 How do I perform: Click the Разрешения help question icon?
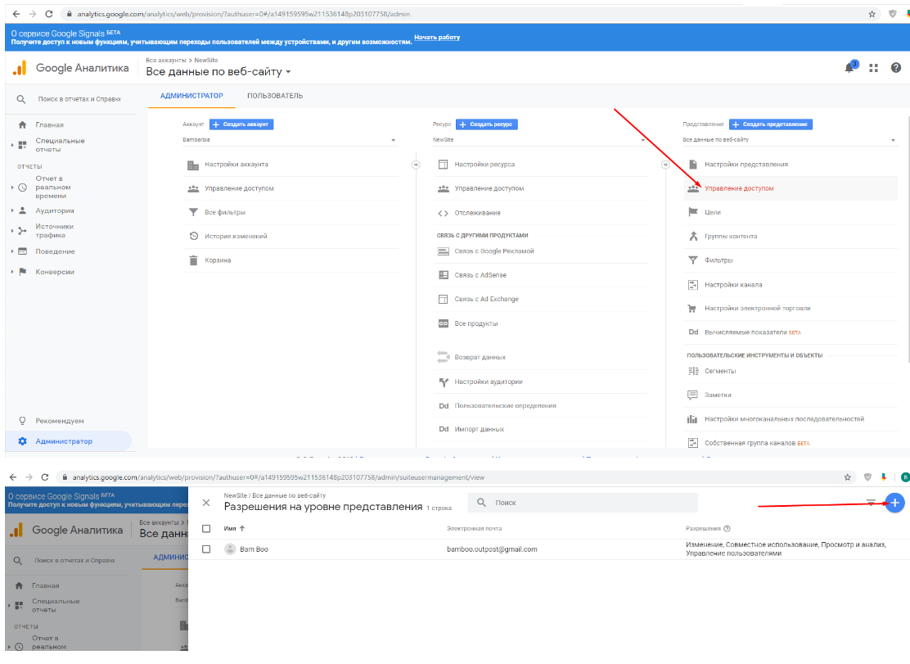click(x=728, y=529)
